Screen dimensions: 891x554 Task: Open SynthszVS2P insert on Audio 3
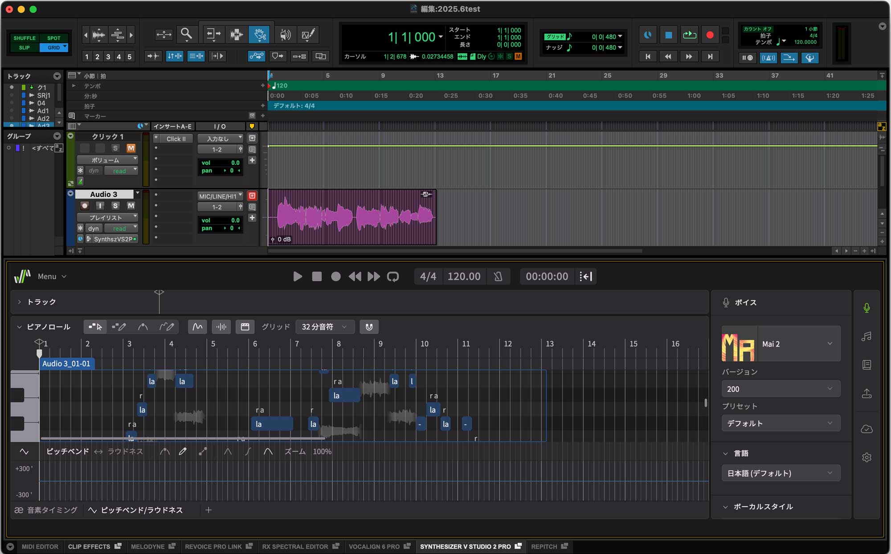[113, 239]
